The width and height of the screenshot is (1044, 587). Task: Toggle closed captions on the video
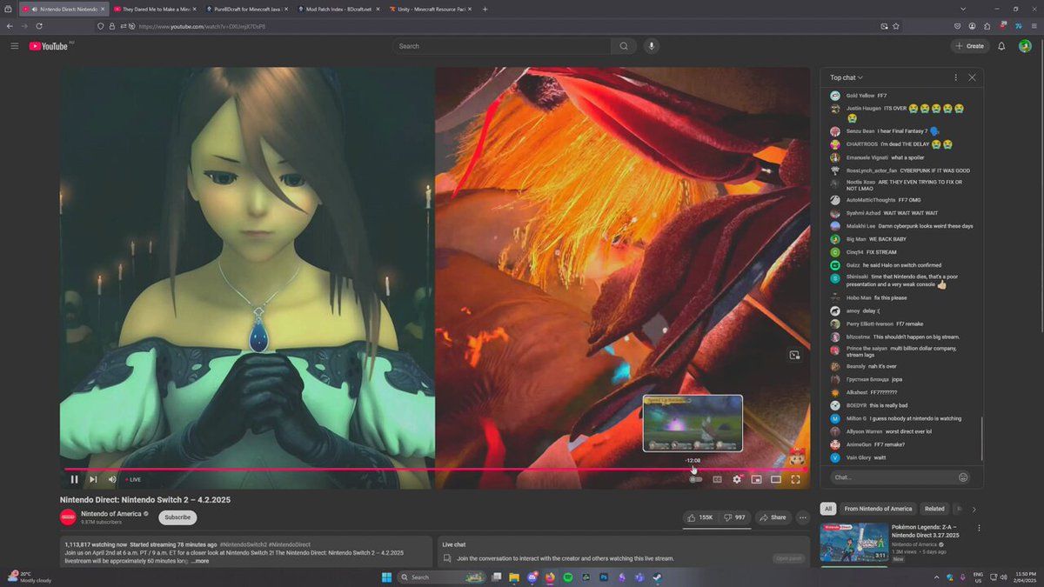[717, 479]
